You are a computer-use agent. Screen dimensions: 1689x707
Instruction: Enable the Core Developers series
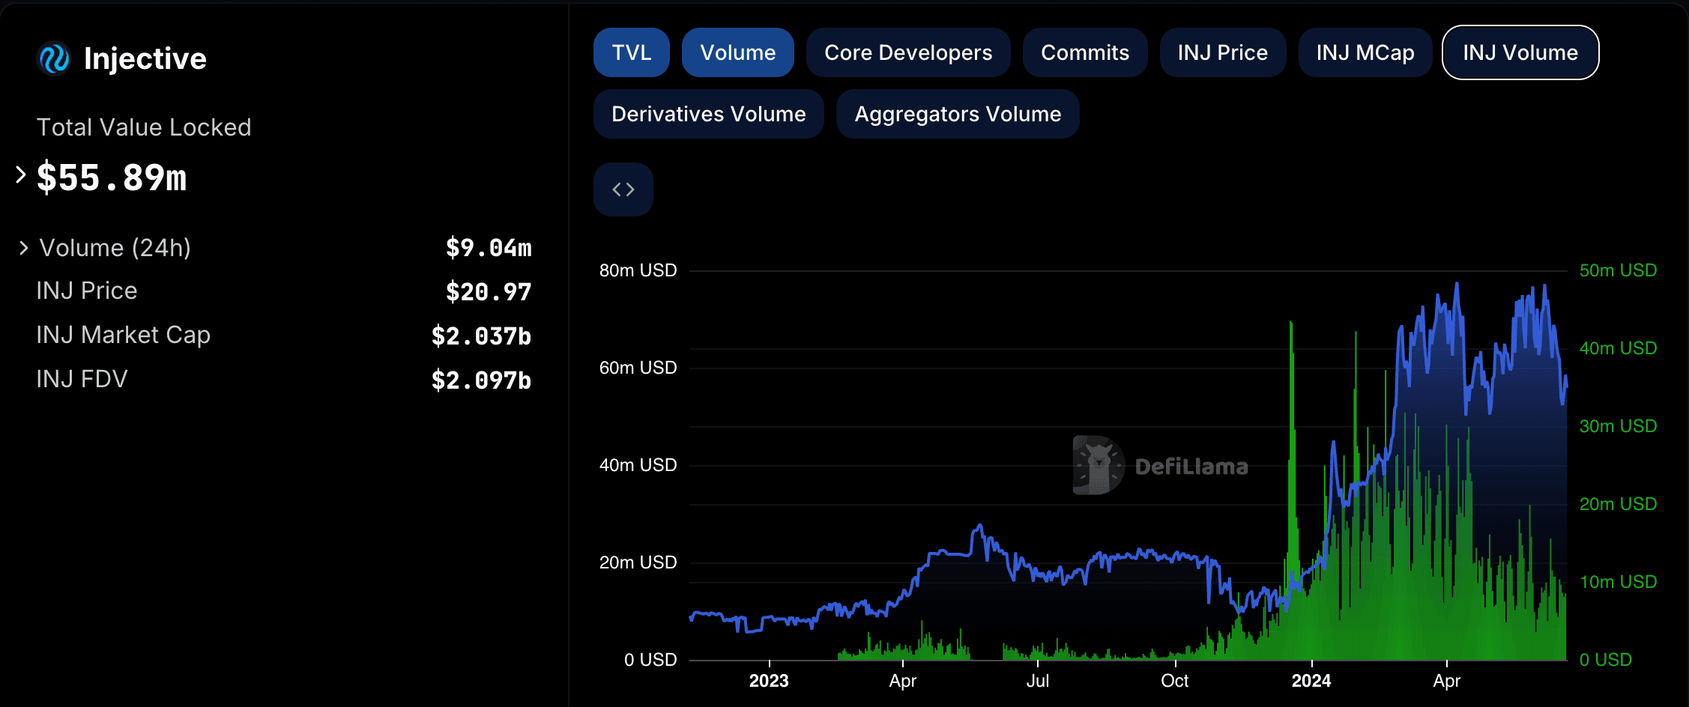[908, 52]
